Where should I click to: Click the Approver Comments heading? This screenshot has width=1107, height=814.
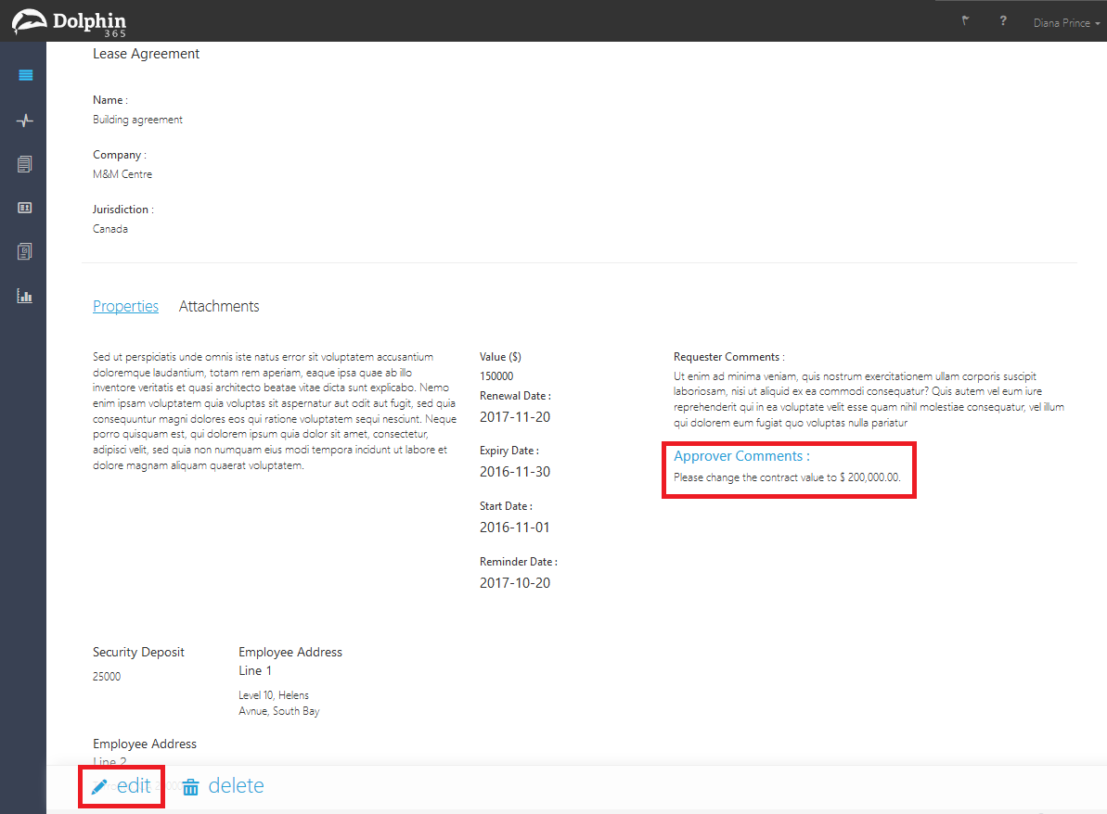tap(741, 456)
